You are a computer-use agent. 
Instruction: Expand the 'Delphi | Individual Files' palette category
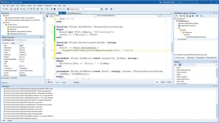(x=176, y=70)
